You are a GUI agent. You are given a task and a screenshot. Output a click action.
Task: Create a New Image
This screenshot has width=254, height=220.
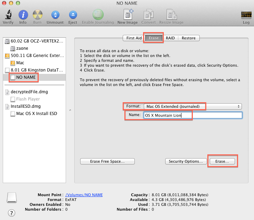[128, 14]
